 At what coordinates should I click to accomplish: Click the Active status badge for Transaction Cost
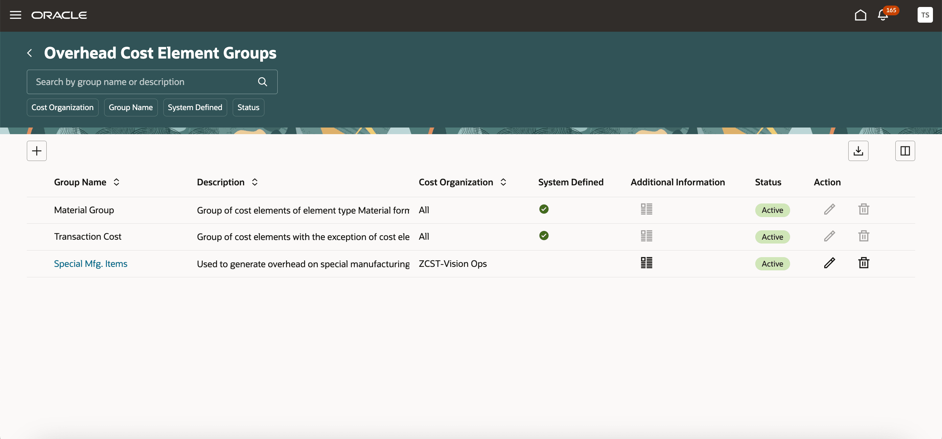(772, 237)
